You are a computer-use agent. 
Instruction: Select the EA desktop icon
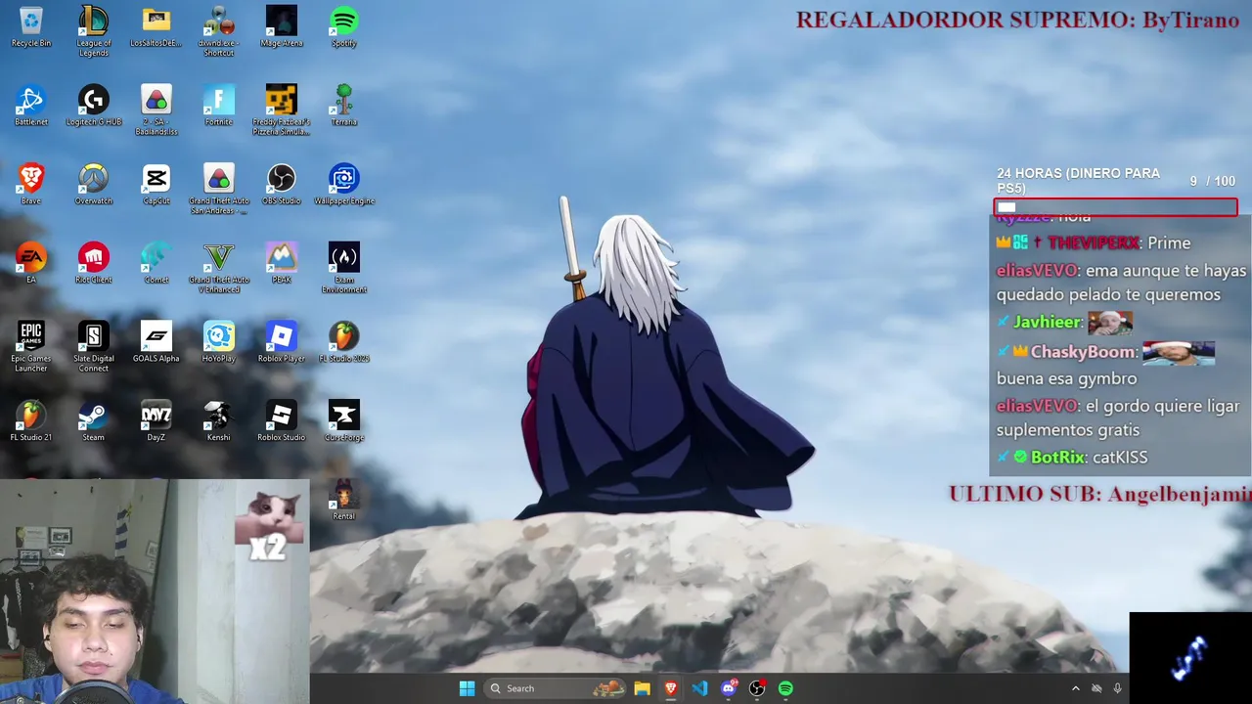[x=31, y=264]
